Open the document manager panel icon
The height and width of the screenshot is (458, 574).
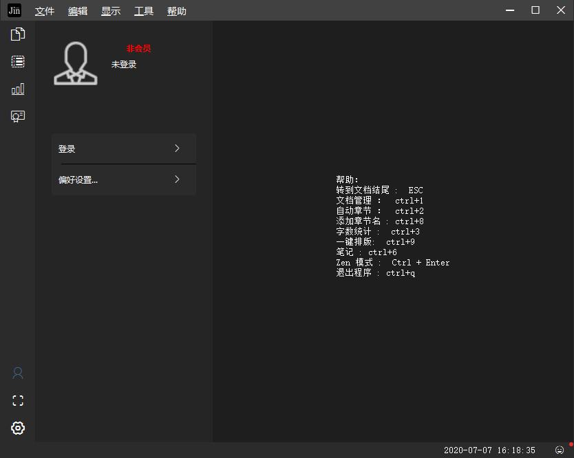click(18, 33)
